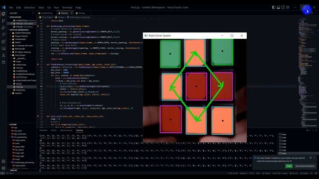Viewport: 319px width, 179px height.
Task: Open the Search view in activity bar
Action: click(x=3, y=34)
